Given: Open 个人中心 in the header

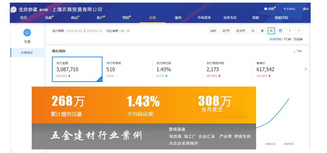Looking at the screenshot, I should pyautogui.click(x=289, y=9).
